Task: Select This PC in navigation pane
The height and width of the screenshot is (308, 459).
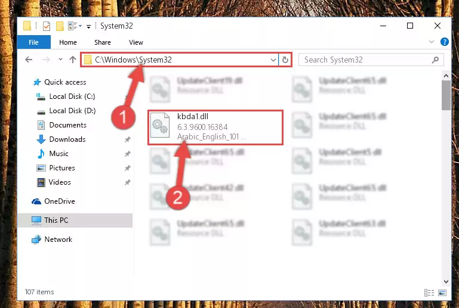Action: pos(75,220)
